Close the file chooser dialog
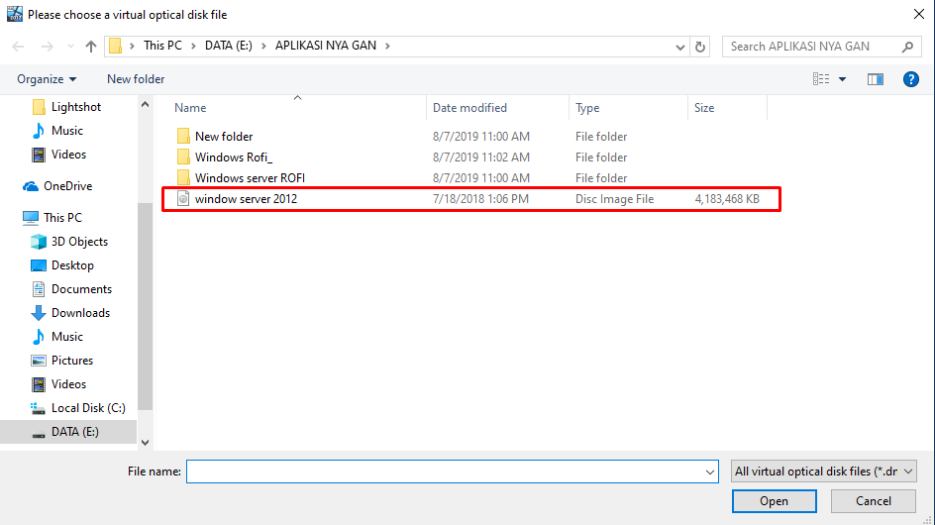The width and height of the screenshot is (935, 525). (x=919, y=14)
